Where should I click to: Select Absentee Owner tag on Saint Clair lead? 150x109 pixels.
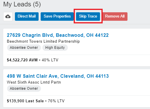(x=24, y=89)
